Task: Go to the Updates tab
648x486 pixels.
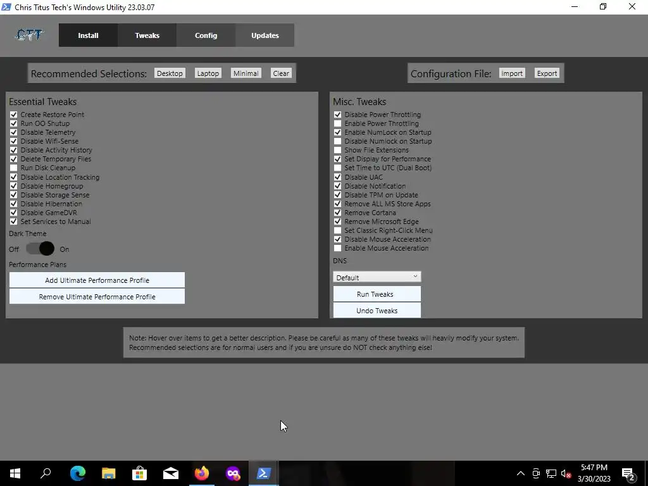Action: (265, 35)
